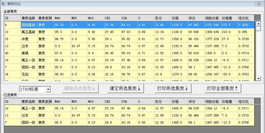Click the M10 header in the top table
The image size is (265, 133).
pos(96,18)
